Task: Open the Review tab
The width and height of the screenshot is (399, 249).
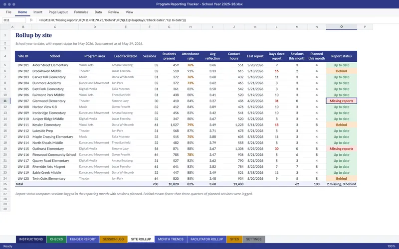Action: (x=114, y=12)
